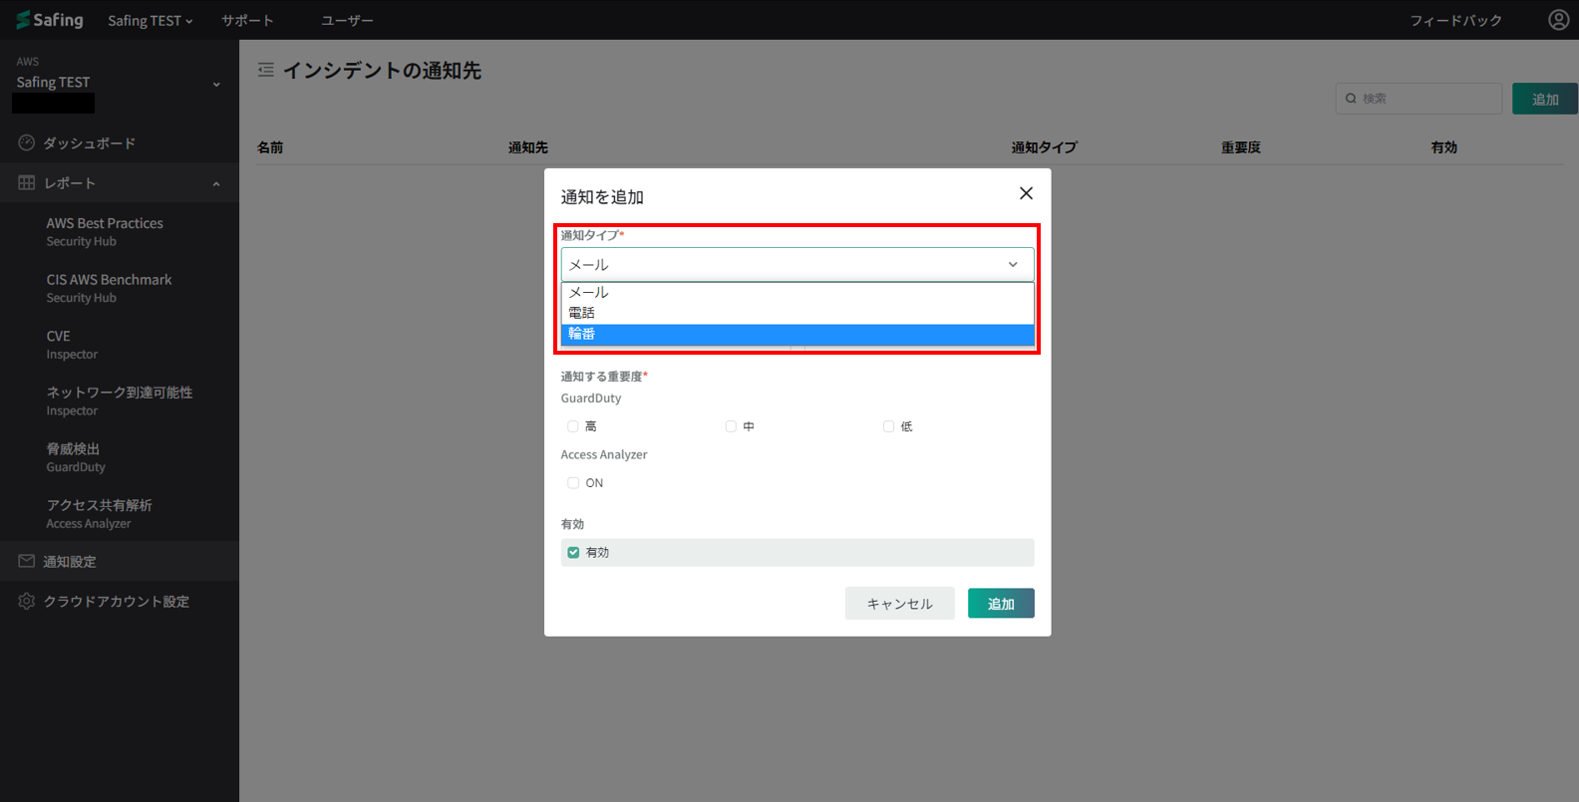Screen dimensions: 1579x802
Task: Click キャンセル in the dialog
Action: (x=900, y=603)
